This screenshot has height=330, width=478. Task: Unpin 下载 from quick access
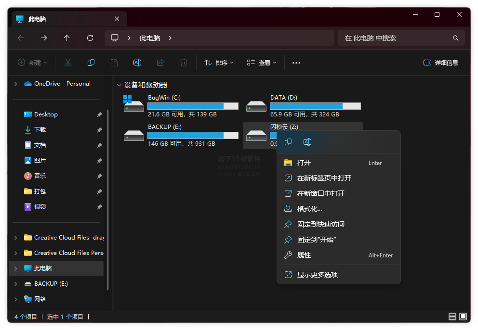99,130
